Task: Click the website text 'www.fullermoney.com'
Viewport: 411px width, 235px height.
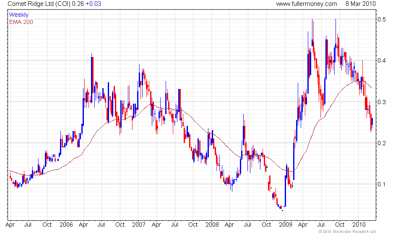Action: tap(307, 4)
